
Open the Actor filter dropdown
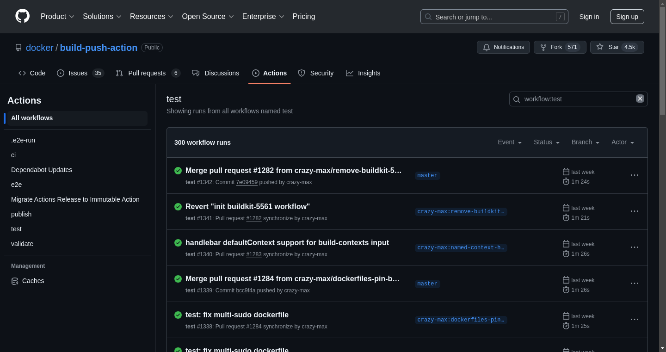[x=623, y=142]
